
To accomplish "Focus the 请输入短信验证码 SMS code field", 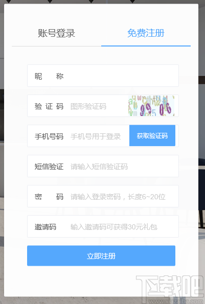I will click(x=103, y=166).
